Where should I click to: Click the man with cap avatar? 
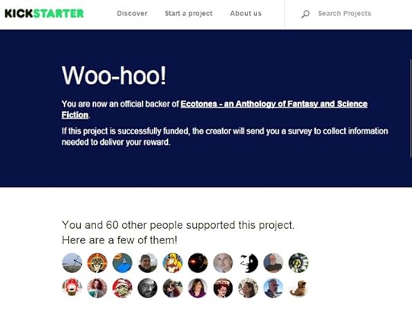[147, 263]
